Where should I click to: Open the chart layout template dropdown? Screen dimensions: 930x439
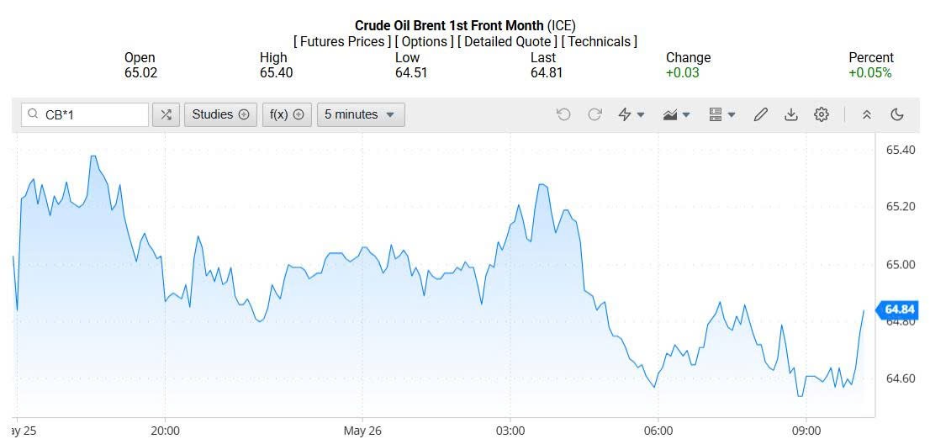click(x=721, y=114)
